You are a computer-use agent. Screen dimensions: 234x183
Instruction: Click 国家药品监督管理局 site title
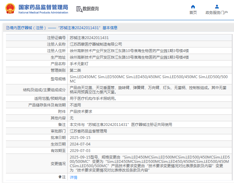coord(43,7)
